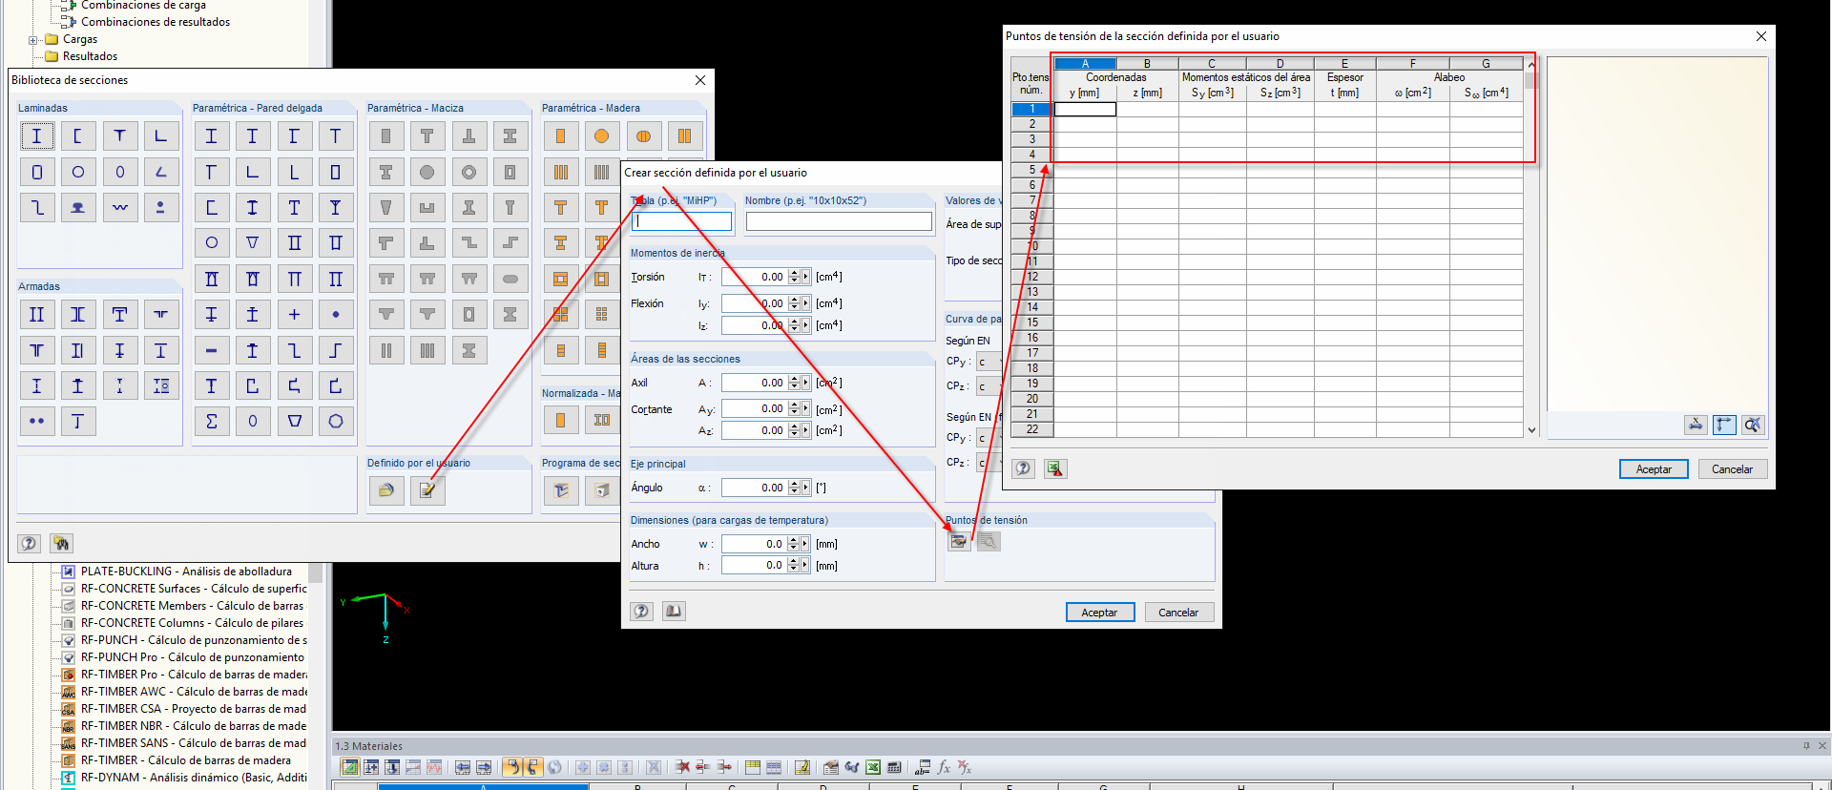Click the down arrow of the stress points scrollbar
Screen dimensions: 1832x790
click(x=1531, y=430)
